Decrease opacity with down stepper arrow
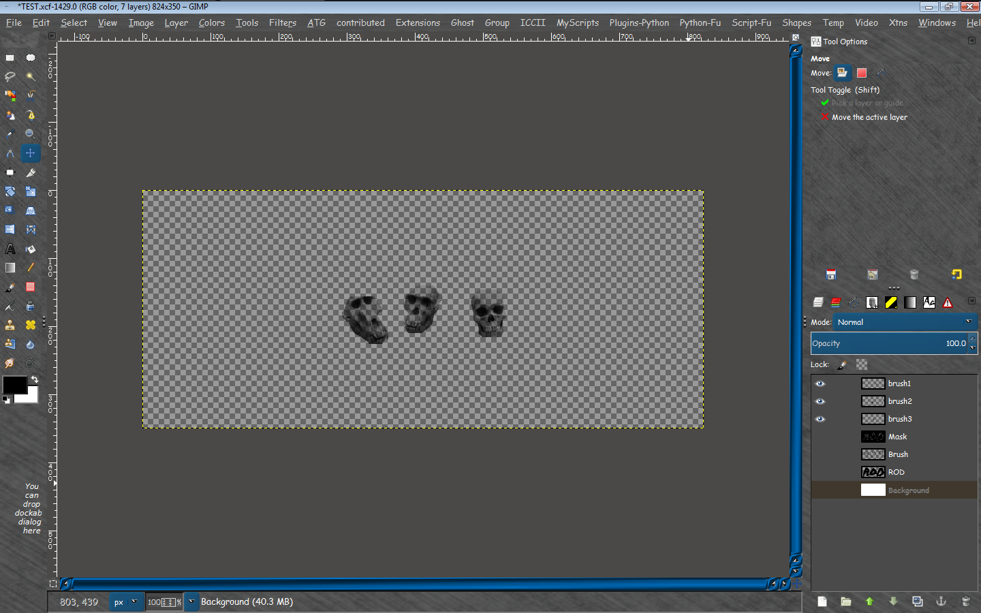 pos(973,348)
